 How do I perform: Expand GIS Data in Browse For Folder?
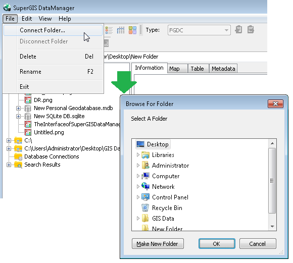[x=138, y=219]
